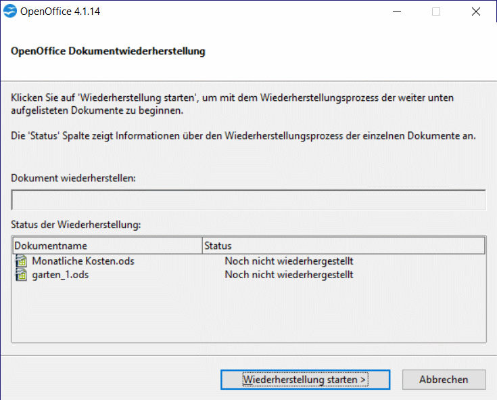Close the OpenOffice recovery dialog window

[x=476, y=12]
